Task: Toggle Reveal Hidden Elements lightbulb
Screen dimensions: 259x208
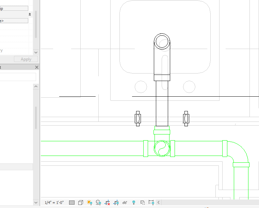Action: 134,203
